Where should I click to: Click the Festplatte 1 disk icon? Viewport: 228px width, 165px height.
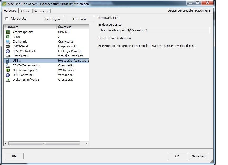(x=8, y=56)
